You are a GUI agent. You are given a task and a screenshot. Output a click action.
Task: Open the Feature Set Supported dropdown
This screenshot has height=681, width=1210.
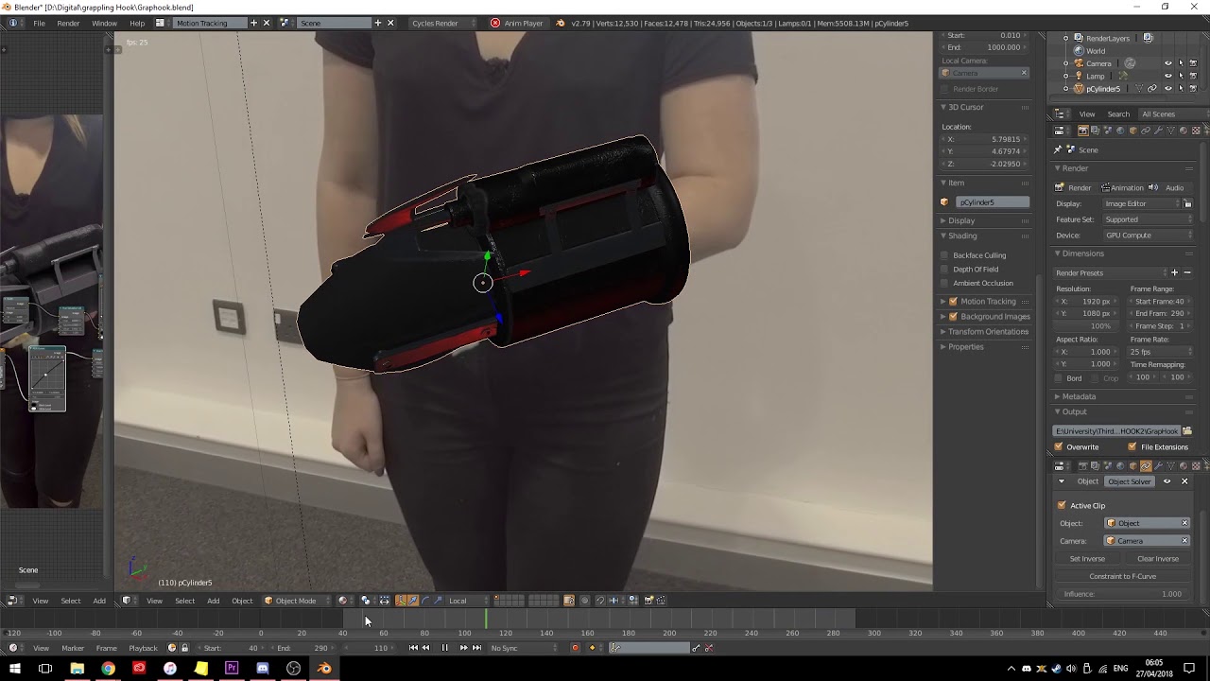(1148, 219)
